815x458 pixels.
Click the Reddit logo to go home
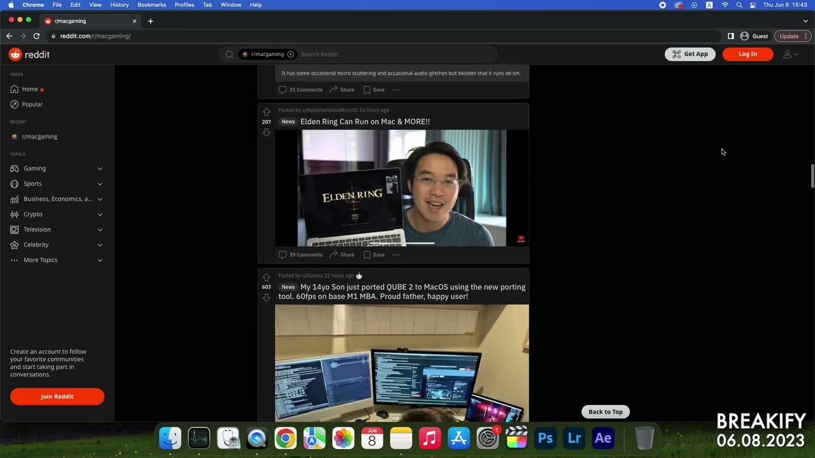[29, 55]
